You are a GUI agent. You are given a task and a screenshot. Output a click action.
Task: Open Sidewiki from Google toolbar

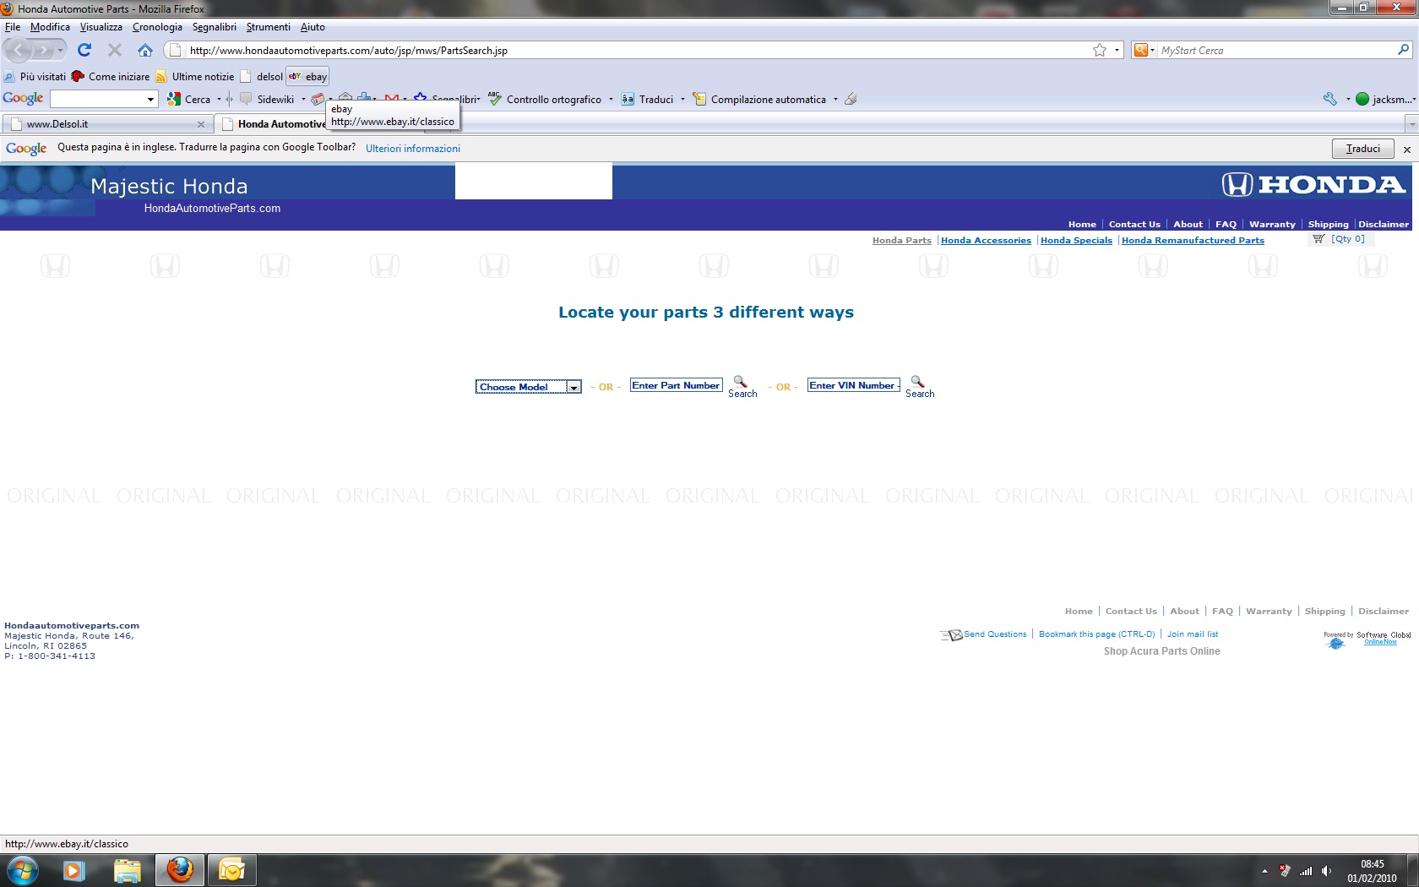(268, 100)
